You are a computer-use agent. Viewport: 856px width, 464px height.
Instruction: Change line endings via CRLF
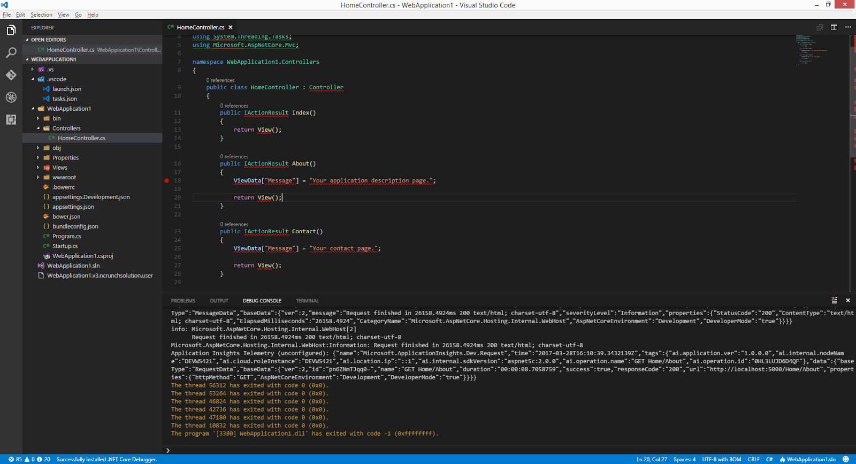point(754,459)
